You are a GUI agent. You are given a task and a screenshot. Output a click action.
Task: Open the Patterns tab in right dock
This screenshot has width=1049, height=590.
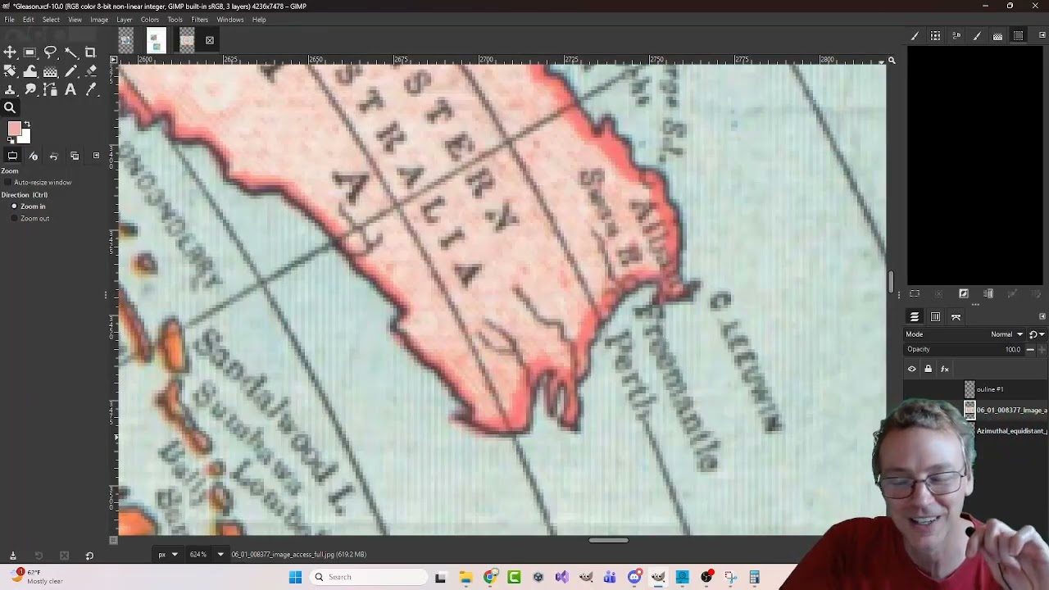935,36
